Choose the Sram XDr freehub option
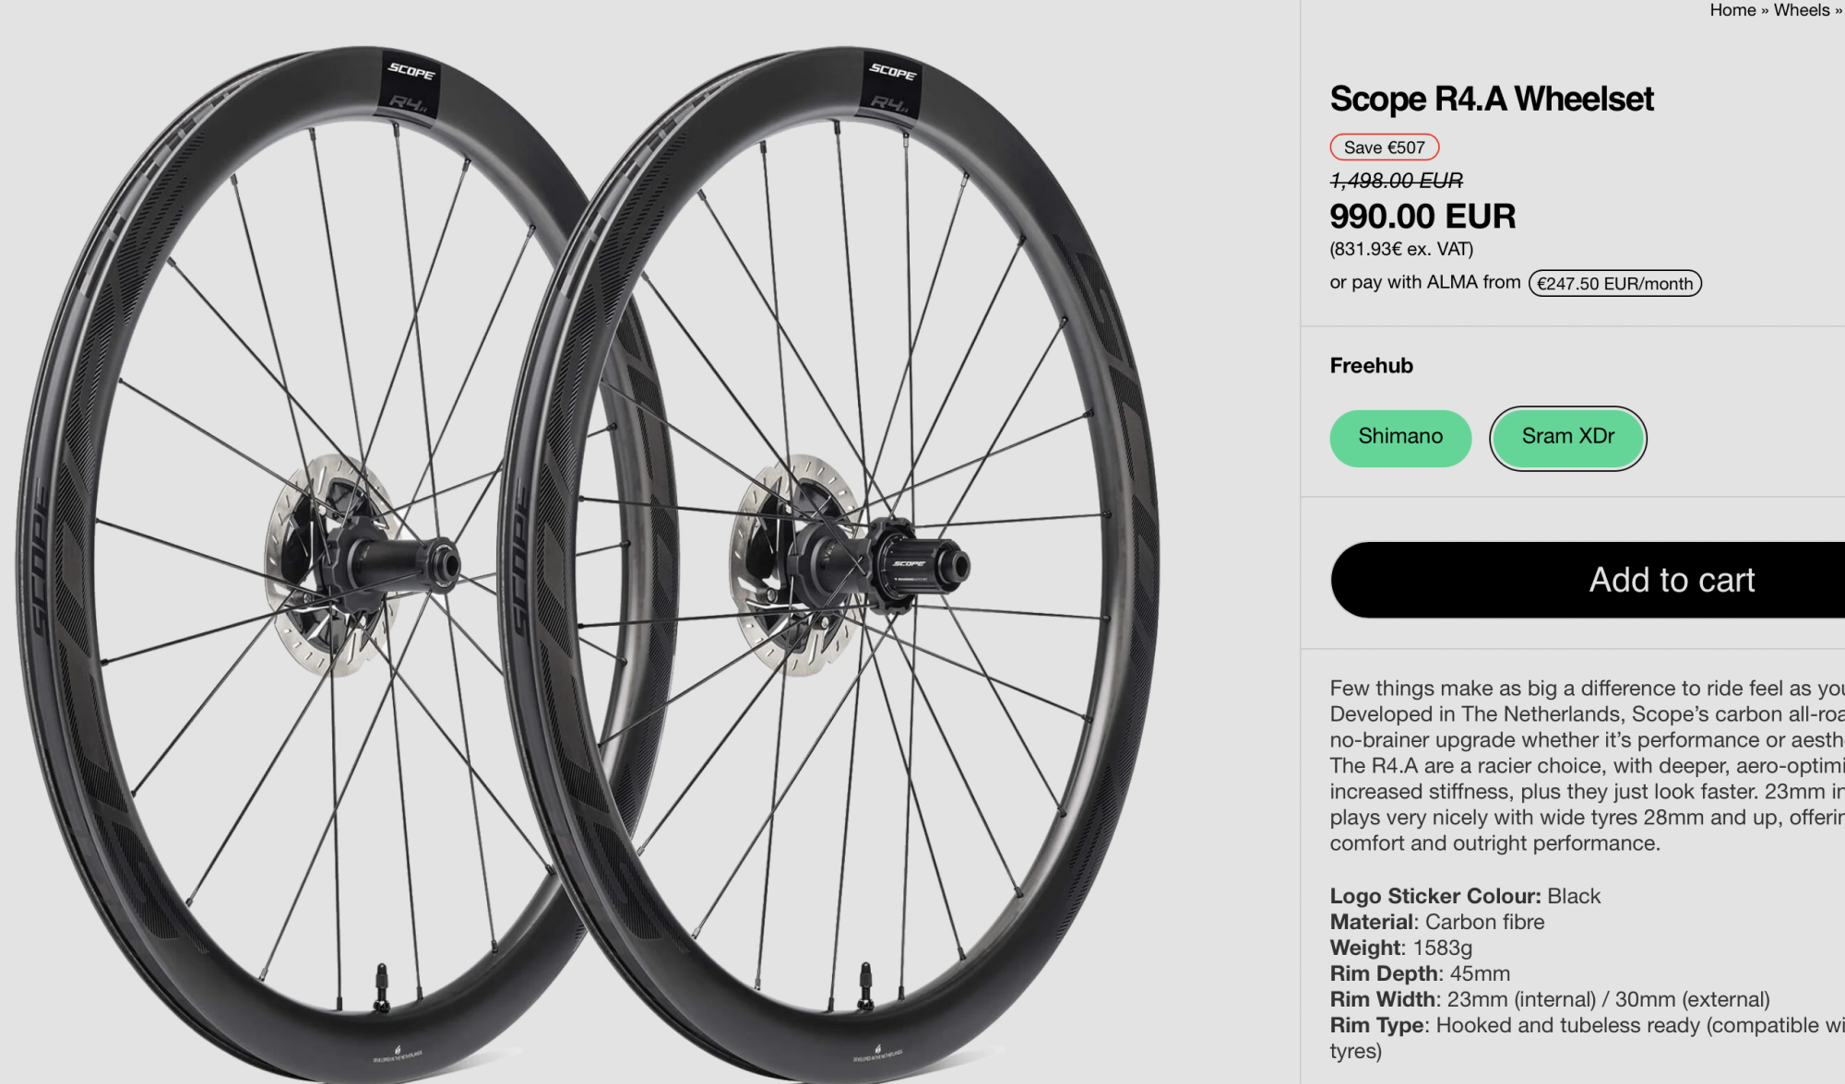 [1567, 438]
